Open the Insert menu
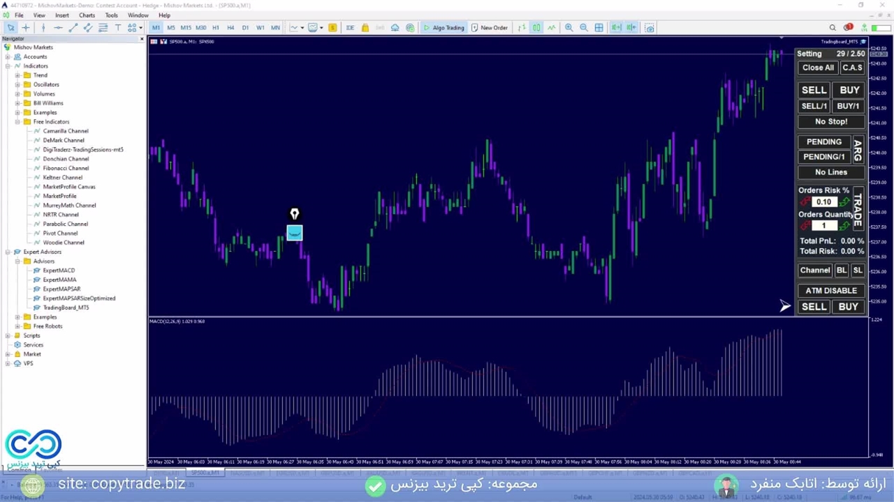This screenshot has height=502, width=894. click(61, 15)
